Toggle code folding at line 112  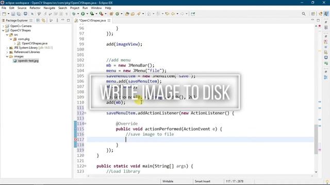click(85, 113)
